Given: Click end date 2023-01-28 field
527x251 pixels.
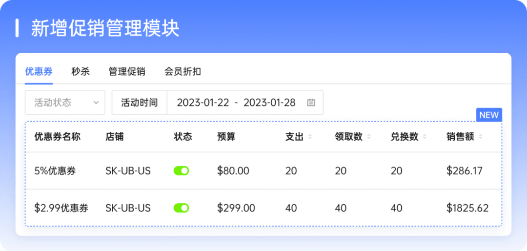Looking at the screenshot, I should click(269, 103).
